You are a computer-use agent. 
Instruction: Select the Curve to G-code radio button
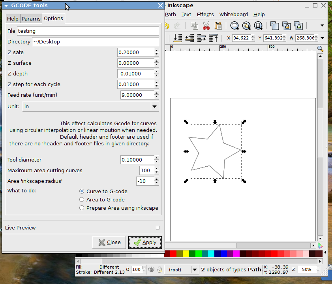82,191
